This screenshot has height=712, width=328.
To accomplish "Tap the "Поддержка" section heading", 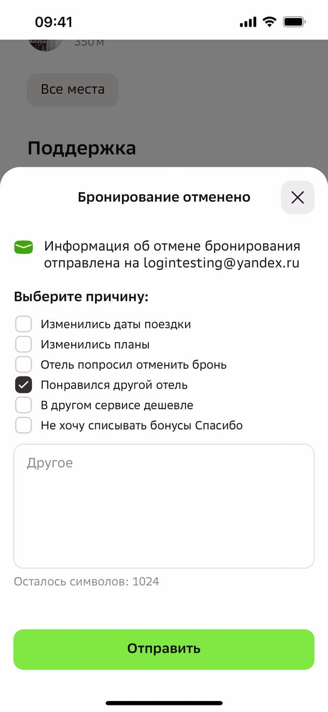I will (x=82, y=148).
